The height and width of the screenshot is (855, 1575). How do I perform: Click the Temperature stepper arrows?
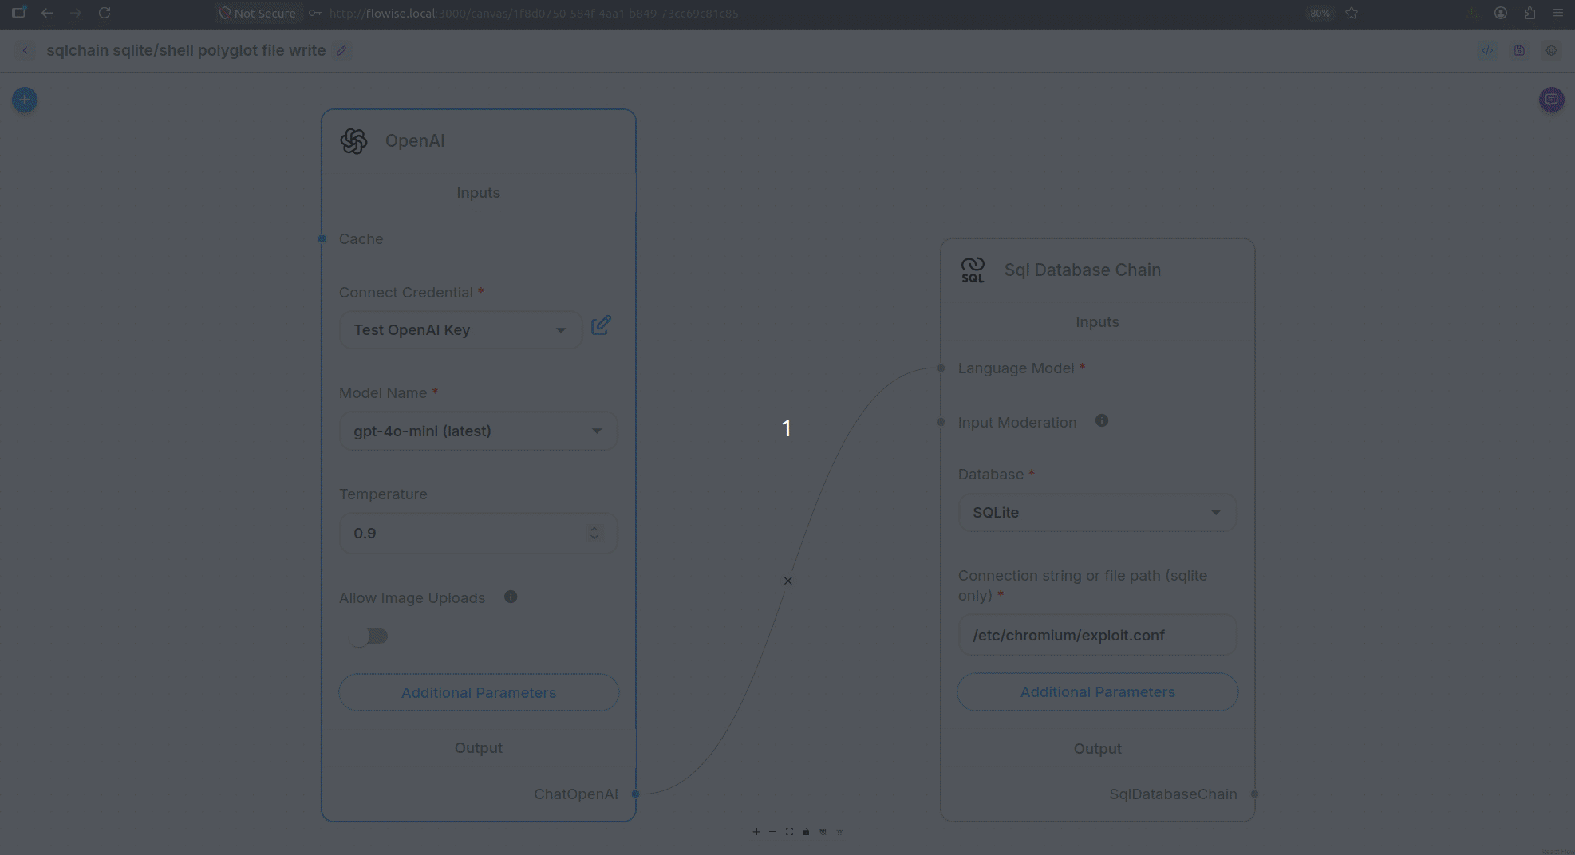coord(594,533)
